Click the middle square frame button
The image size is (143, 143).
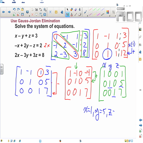tap(130, 17)
